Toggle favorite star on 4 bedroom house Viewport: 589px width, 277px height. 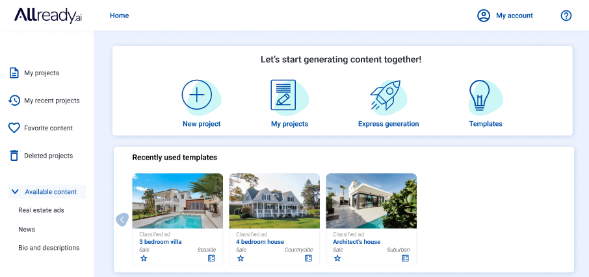coord(241,258)
